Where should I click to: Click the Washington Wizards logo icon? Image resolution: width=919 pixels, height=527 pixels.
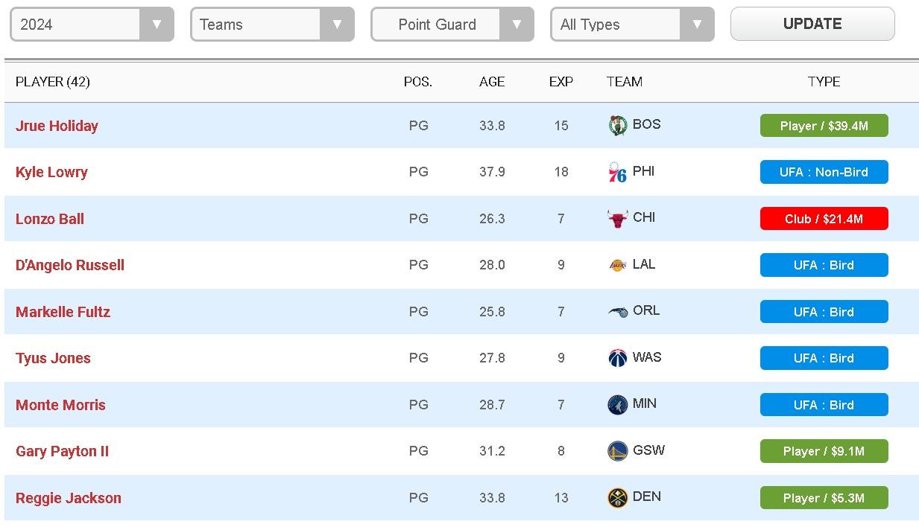pyautogui.click(x=618, y=358)
